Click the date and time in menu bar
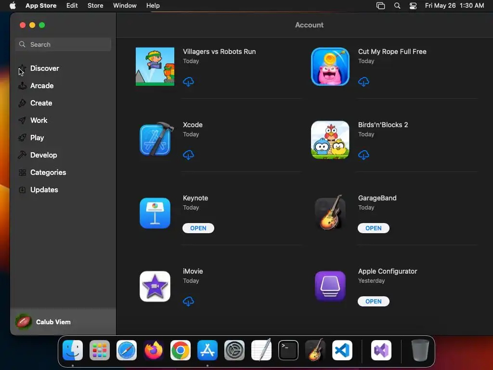Screen dimensions: 493x370 tap(454, 6)
